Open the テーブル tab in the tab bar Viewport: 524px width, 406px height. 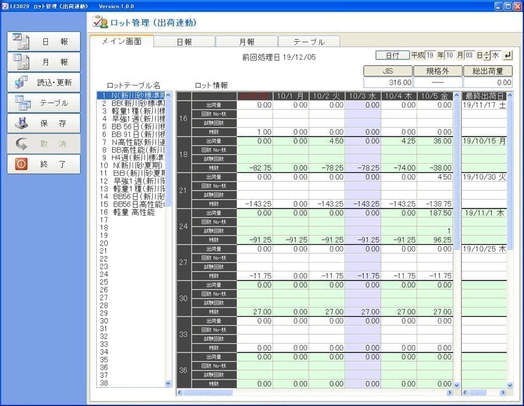[x=309, y=42]
